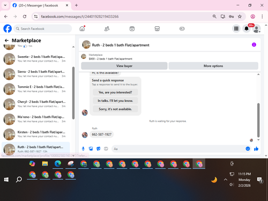The image size is (268, 201).
Task: Open the site information icon in address bar
Action: 36,17
